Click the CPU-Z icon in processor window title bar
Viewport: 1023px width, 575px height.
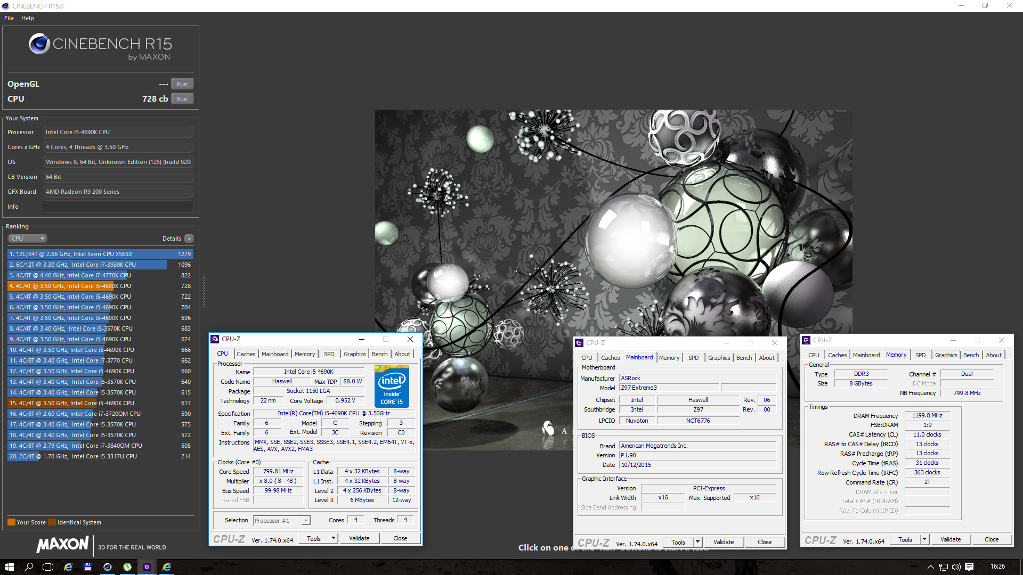point(215,339)
